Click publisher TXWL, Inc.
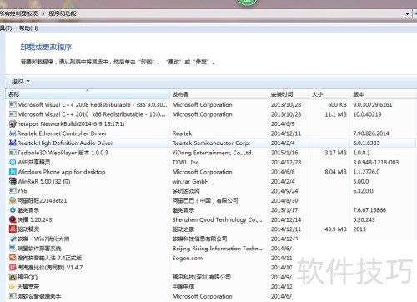The height and width of the screenshot is (302, 417). pos(186,162)
